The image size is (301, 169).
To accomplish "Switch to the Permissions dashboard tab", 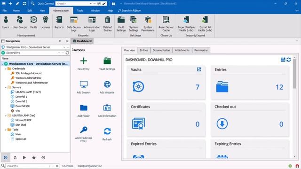I will 201,50.
